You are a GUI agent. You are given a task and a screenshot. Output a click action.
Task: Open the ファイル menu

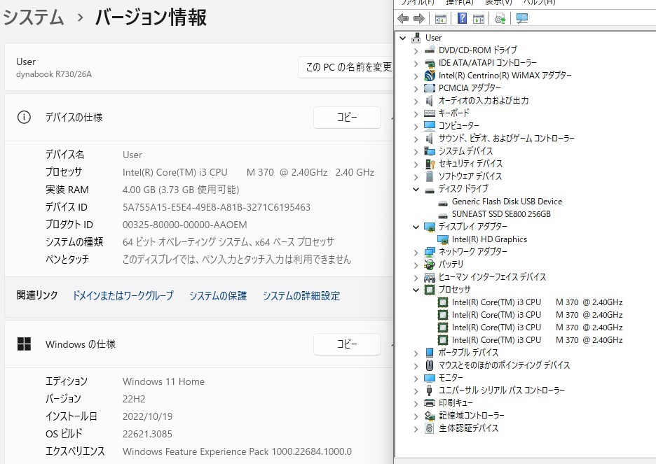tap(421, 3)
